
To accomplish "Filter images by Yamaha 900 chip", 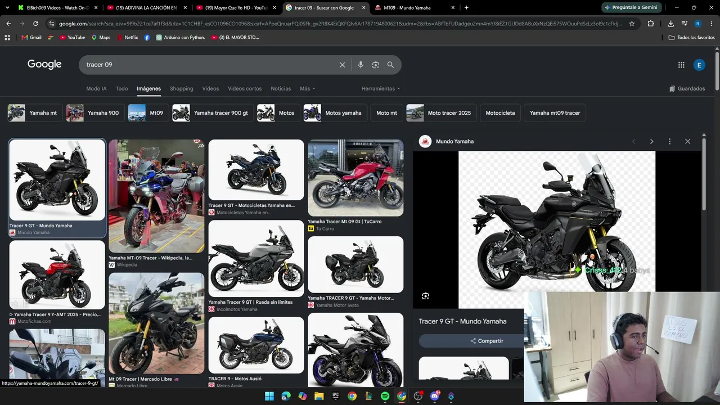I will [94, 112].
